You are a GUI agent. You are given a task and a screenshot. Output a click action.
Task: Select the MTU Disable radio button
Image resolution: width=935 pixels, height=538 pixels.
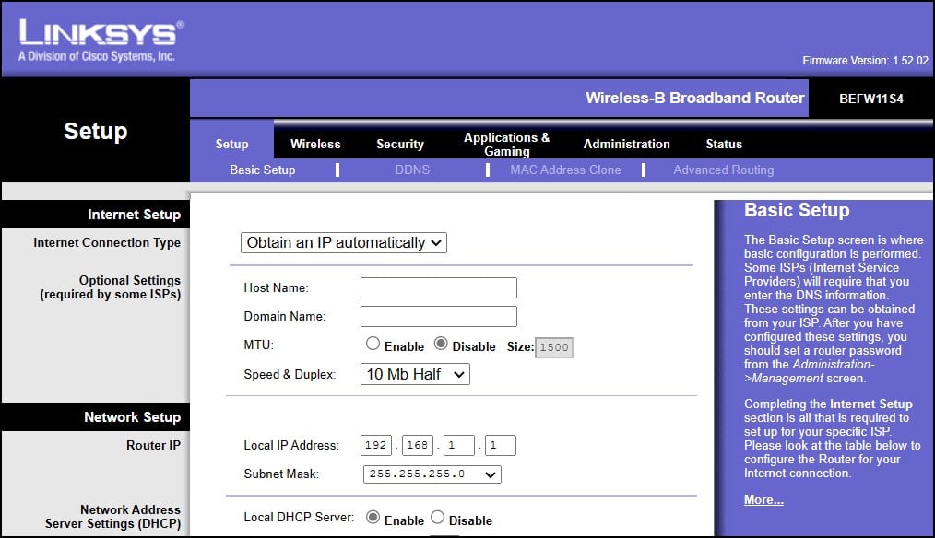point(441,344)
